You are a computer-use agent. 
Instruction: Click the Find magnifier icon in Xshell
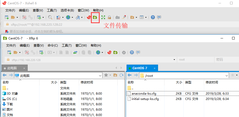coord(50,17)
